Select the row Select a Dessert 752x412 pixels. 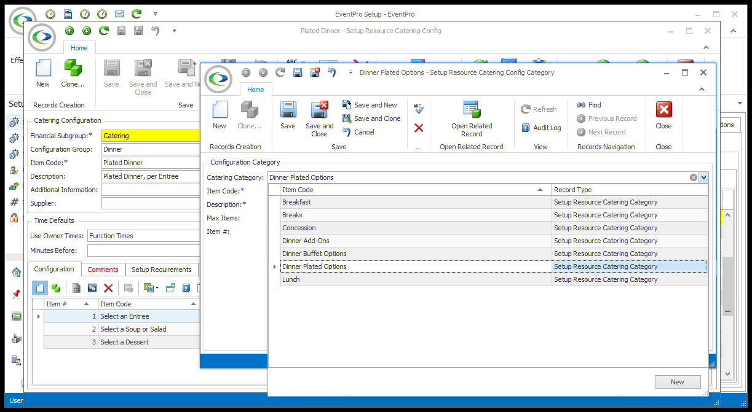point(122,342)
